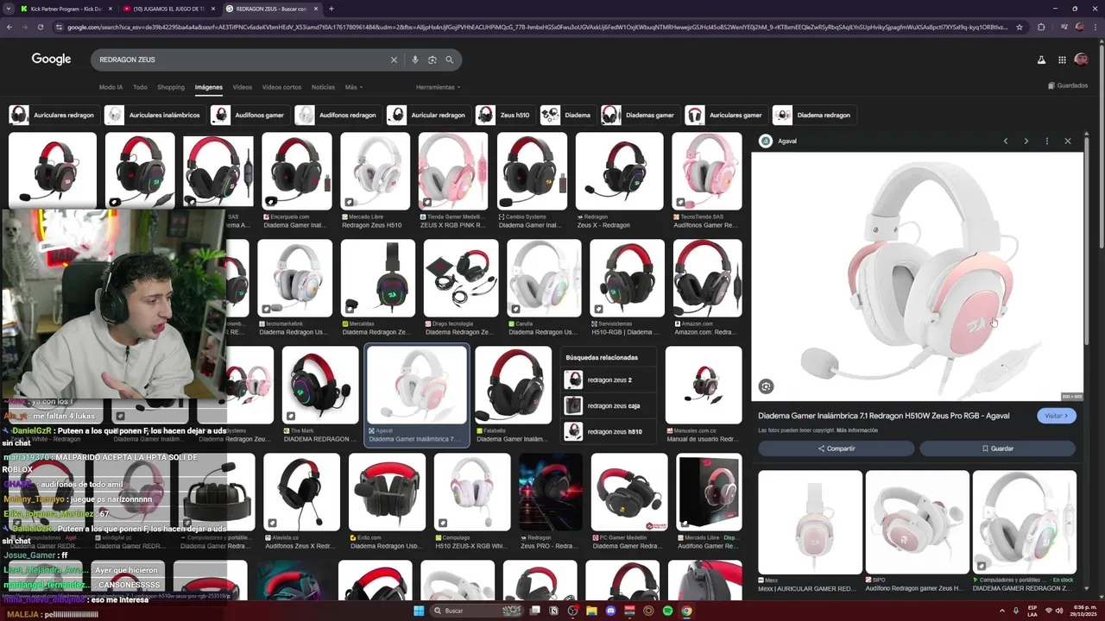Open the Google account avatar
The width and height of the screenshot is (1105, 621).
1081,60
